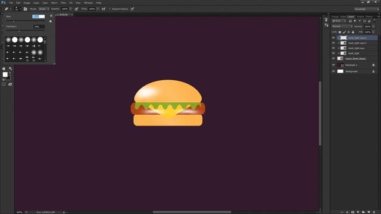Lock all attributes of the layer
381x214 pixels.
point(353,32)
